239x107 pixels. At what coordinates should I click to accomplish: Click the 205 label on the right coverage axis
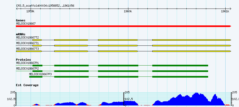pos(235,93)
